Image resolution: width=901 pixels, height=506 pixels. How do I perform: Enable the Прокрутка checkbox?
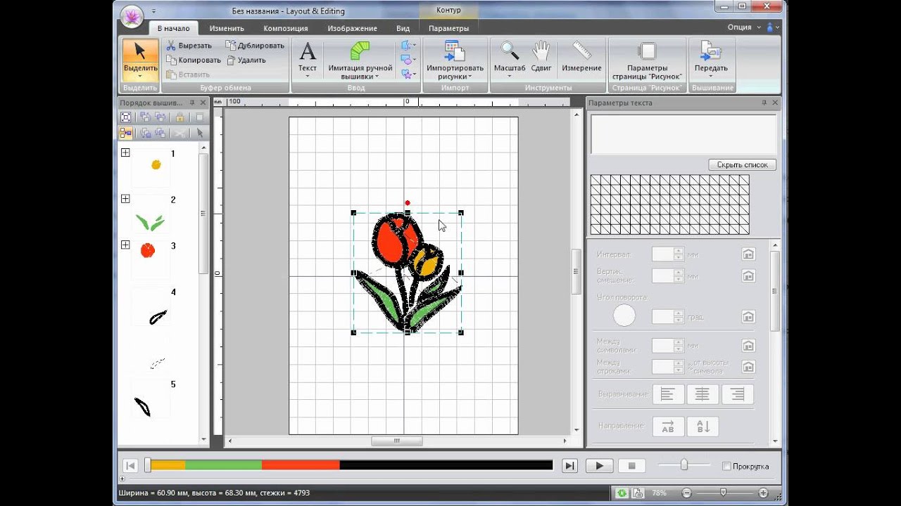pos(726,466)
